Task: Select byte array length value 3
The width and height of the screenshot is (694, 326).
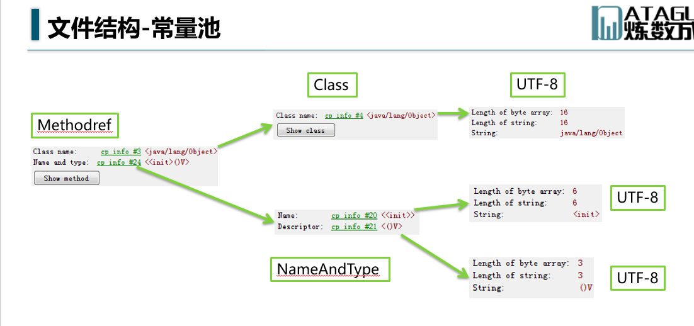Action: coord(580,263)
